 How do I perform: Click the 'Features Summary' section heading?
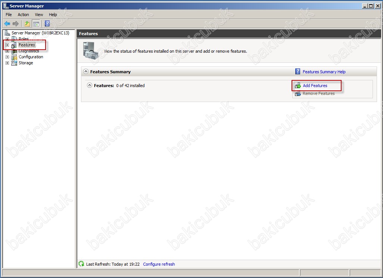[x=110, y=72]
